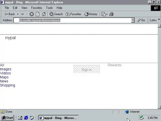
Task: Launch Outlook Express from quick launch
Action: [x=32, y=118]
